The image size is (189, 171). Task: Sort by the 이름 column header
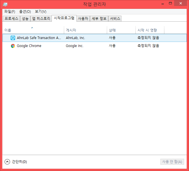point(33,30)
